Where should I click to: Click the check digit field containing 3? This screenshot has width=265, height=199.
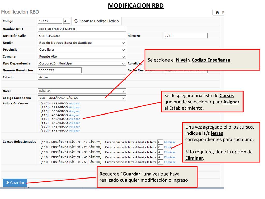[67, 21]
